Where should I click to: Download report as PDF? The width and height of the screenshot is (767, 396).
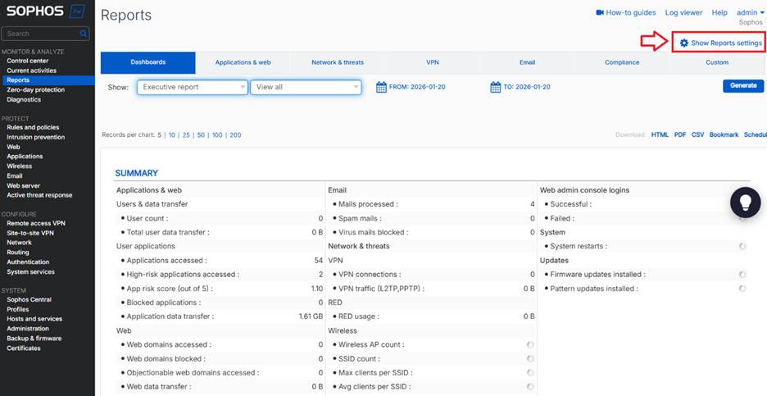click(x=679, y=134)
